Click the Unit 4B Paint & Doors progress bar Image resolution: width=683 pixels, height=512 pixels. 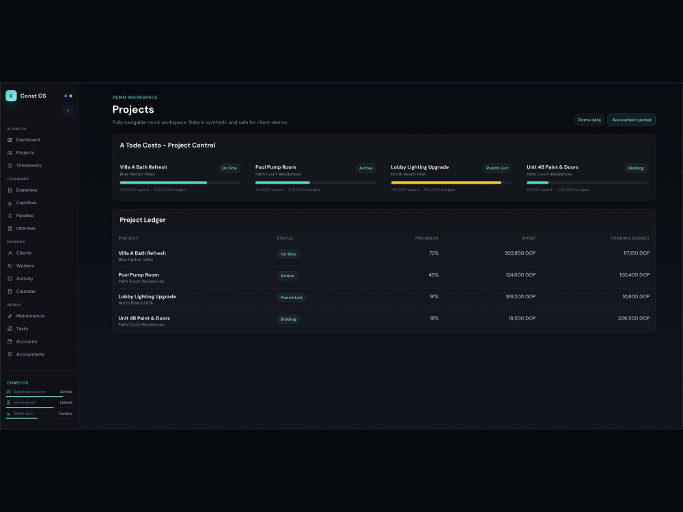(587, 183)
